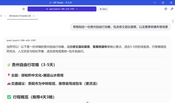This screenshot has width=175, height=103.
Task: Click the qwen/qwen3-30b-a3b-2507 response label
Action: click(x=21, y=40)
